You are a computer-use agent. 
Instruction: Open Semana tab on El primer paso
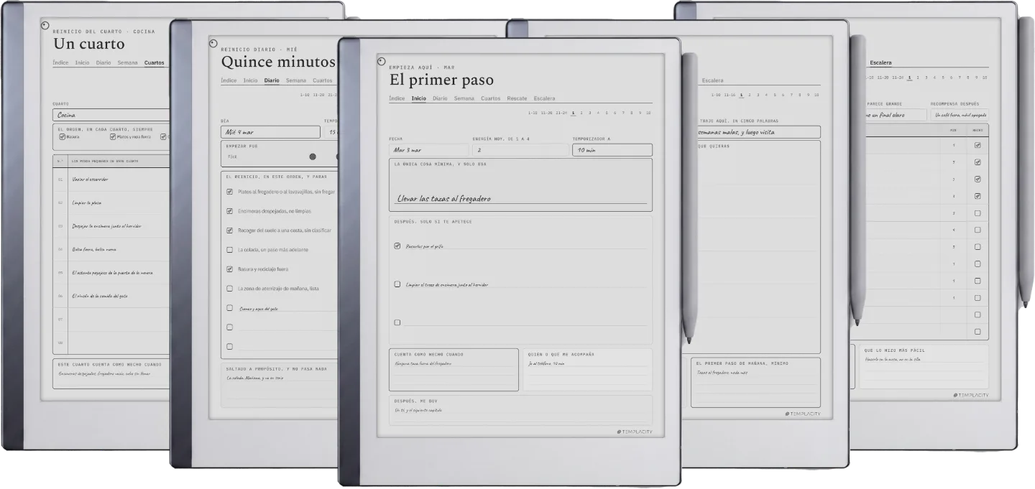pos(464,98)
